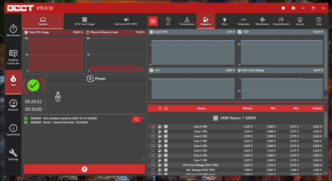
Task: Switch to GeForce GTX 1070 tab
Action: [x=126, y=21]
